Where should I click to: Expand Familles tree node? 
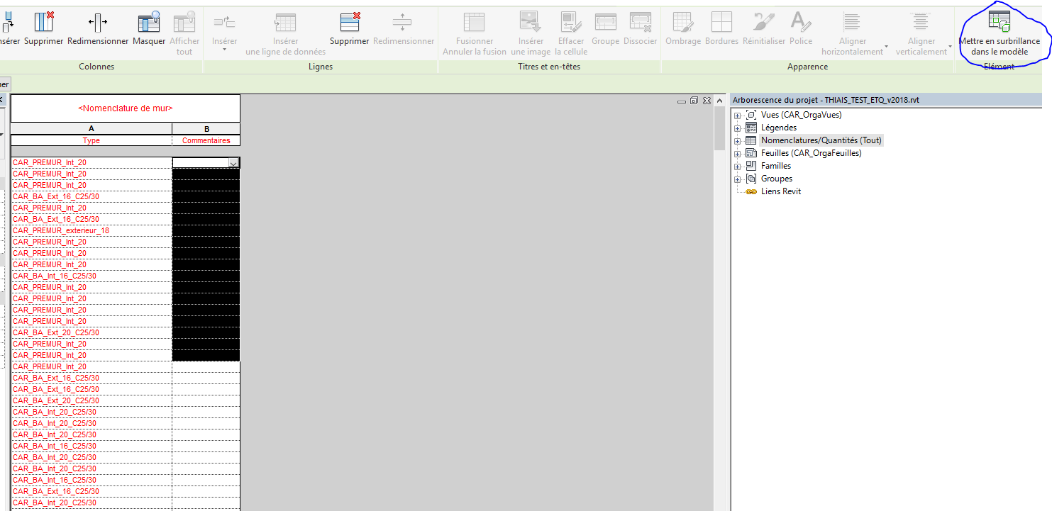coord(738,167)
